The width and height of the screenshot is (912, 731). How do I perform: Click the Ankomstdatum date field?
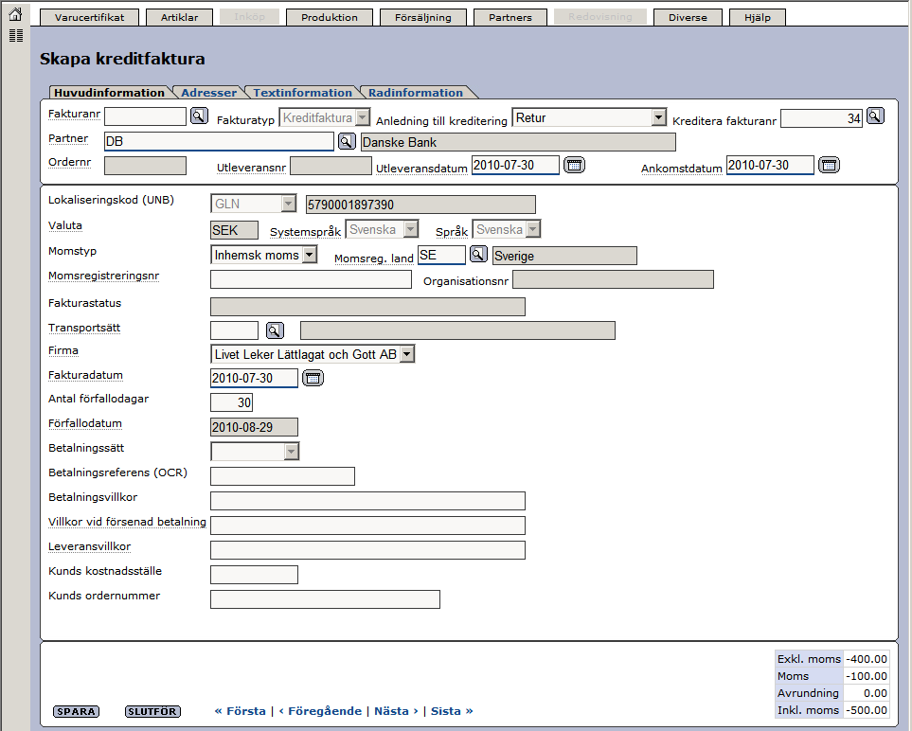click(770, 165)
